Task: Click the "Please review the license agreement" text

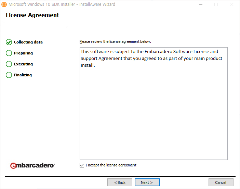Action: coord(115,41)
